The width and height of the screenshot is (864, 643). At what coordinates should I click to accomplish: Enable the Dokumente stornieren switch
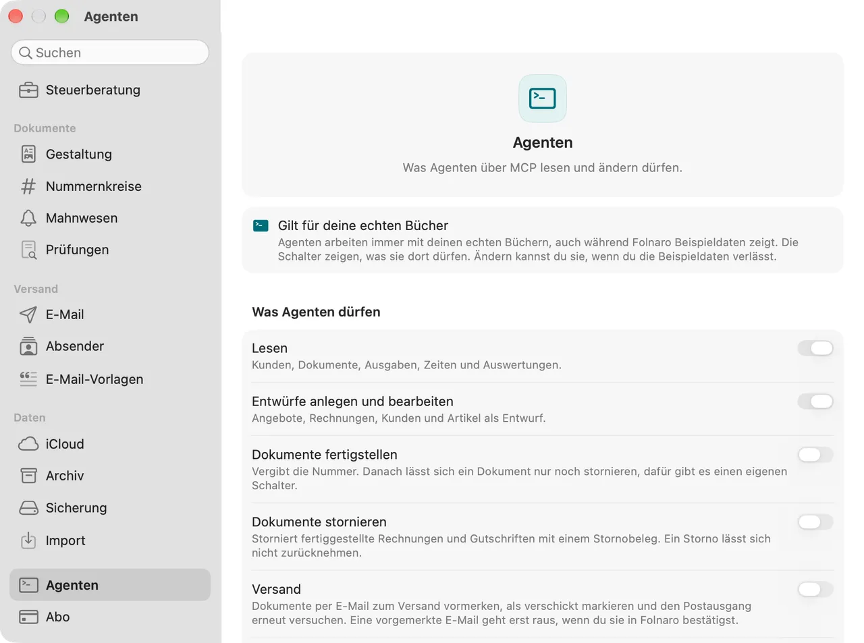coord(815,522)
